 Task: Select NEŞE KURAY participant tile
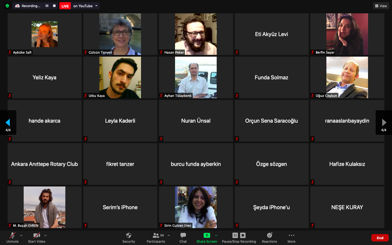pyautogui.click(x=347, y=207)
